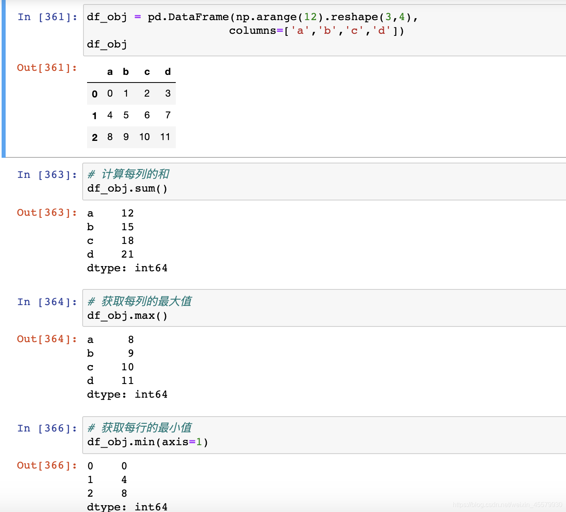Click the blue selected-cell indicator bar
This screenshot has width=566, height=512.
click(x=4, y=78)
